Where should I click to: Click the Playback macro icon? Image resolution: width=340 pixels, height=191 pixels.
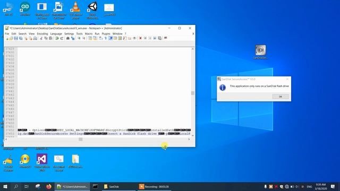pos(150,38)
